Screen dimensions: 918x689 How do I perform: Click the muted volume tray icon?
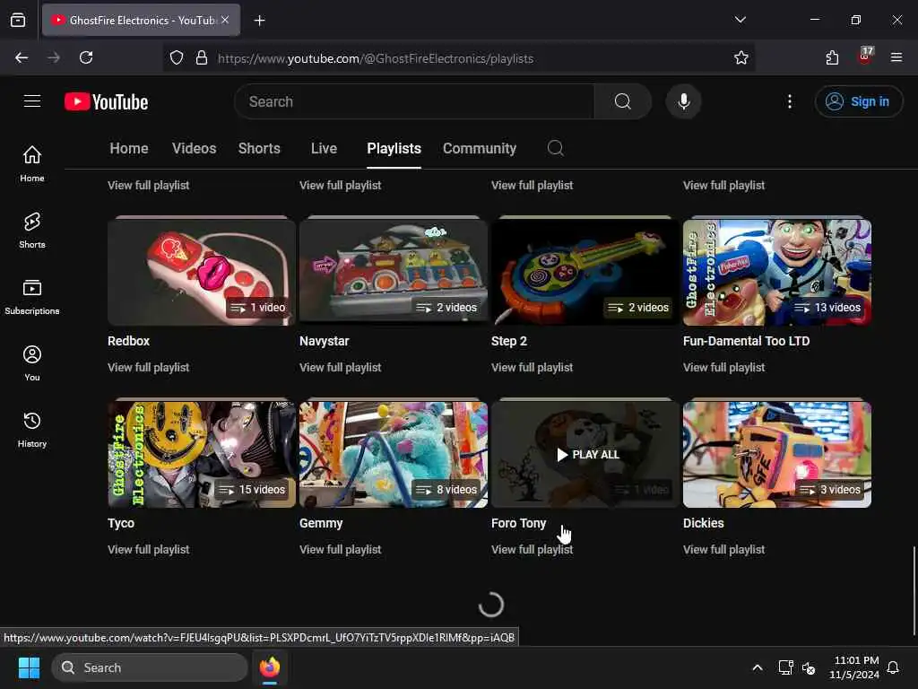pos(809,667)
